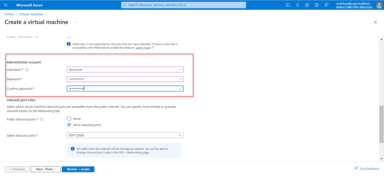The width and height of the screenshot is (384, 178).
Task: Click the Inbound port rules heading
Action: pos(21,100)
